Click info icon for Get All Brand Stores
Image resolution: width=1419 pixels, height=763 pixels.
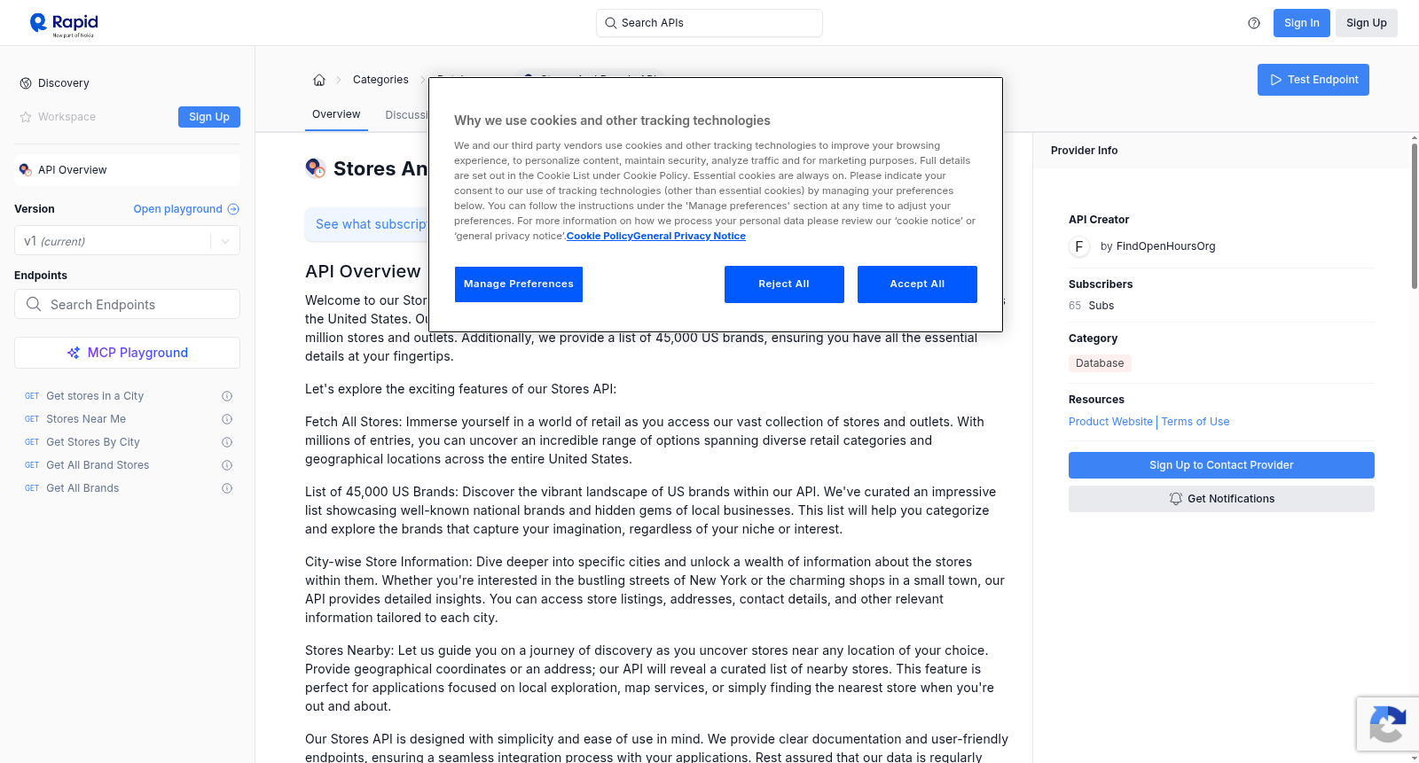[227, 465]
